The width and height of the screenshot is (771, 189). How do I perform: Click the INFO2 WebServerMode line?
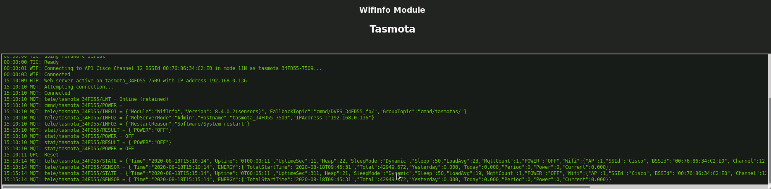pyautogui.click(x=189, y=118)
